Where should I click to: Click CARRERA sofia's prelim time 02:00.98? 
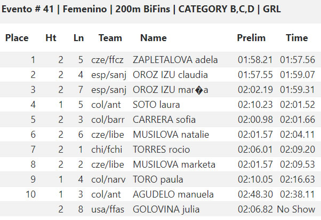(x=255, y=120)
